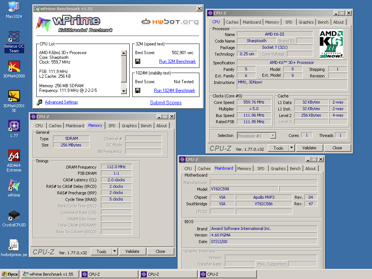Click Submit Scores link
The image size is (372, 279).
(166, 102)
